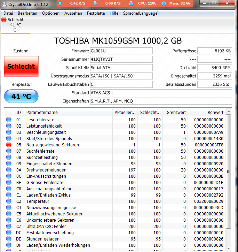Click the Firmware field GL001U
The width and height of the screenshot is (238, 252).
pyautogui.click(x=121, y=51)
